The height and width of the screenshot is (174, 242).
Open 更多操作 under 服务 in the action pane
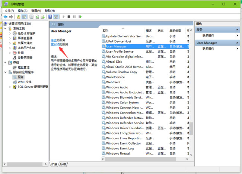pyautogui.click(x=208, y=35)
